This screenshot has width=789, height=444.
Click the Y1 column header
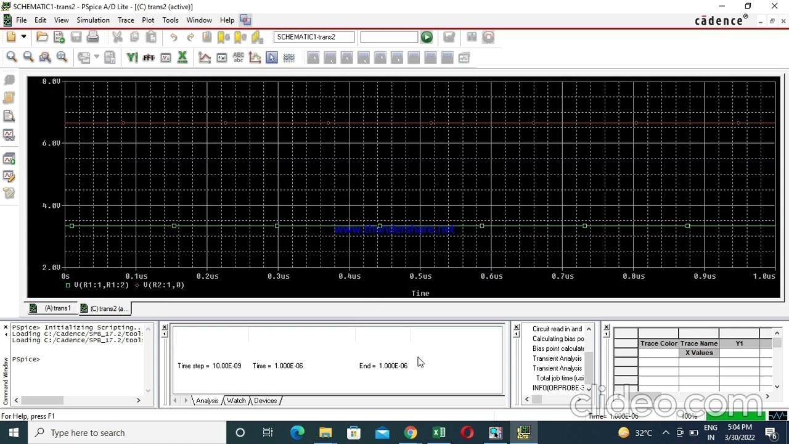pos(739,343)
